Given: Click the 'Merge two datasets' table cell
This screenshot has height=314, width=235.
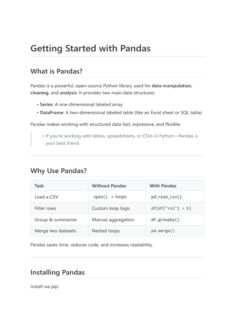Looking at the screenshot, I should (x=55, y=231).
